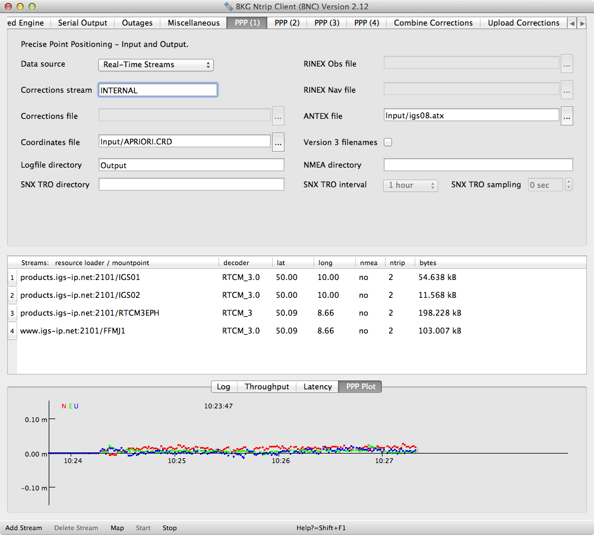Image resolution: width=594 pixels, height=535 pixels.
Task: Show the Throughput tab
Action: 267,386
